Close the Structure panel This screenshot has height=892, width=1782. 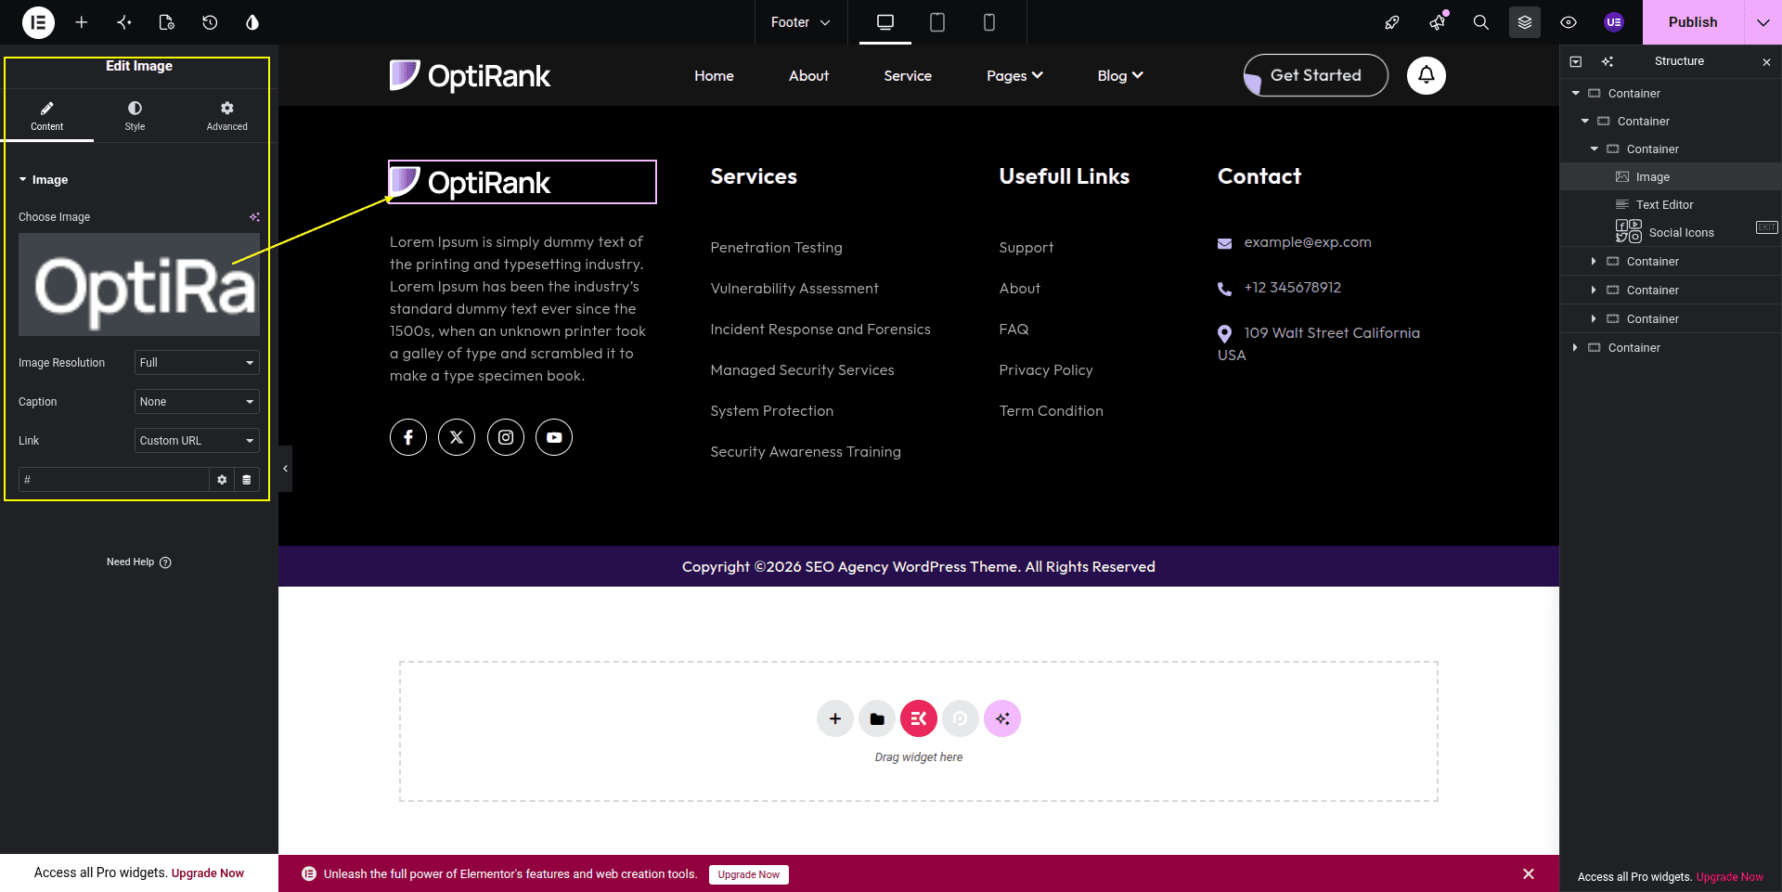coord(1766,62)
